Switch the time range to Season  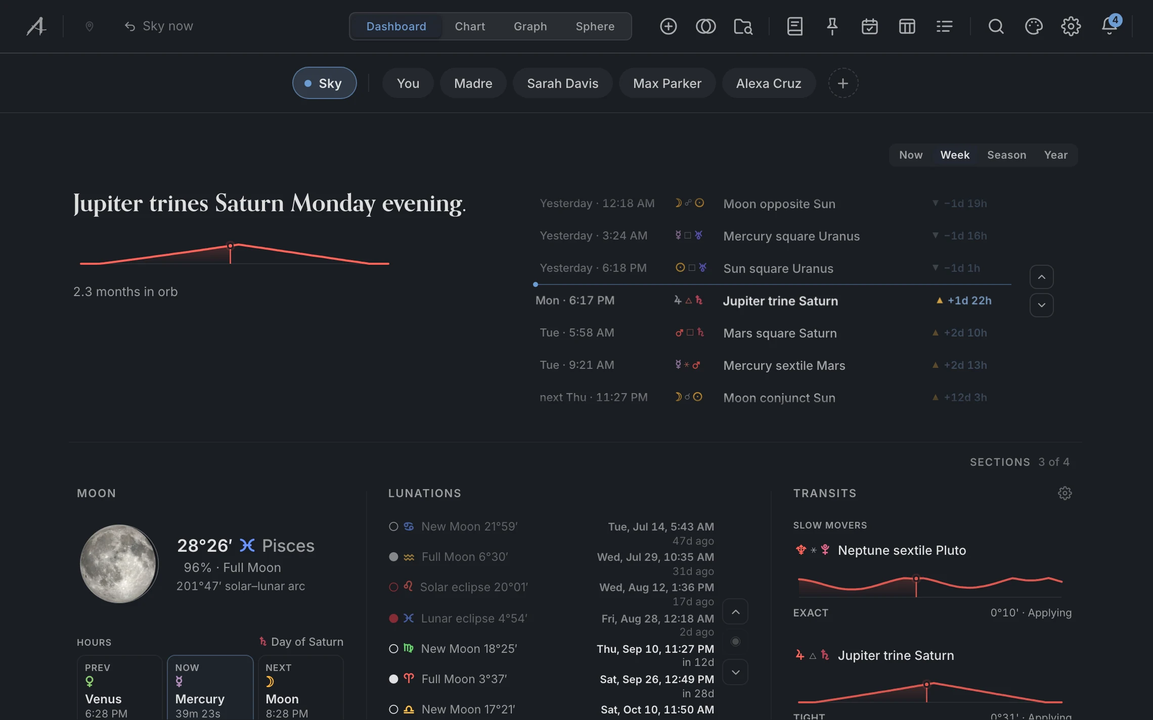(1006, 155)
